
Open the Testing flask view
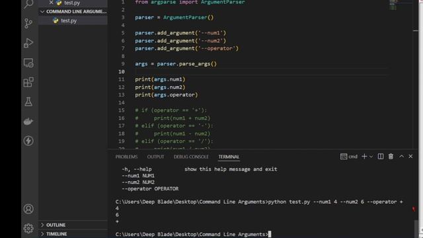pos(28,102)
